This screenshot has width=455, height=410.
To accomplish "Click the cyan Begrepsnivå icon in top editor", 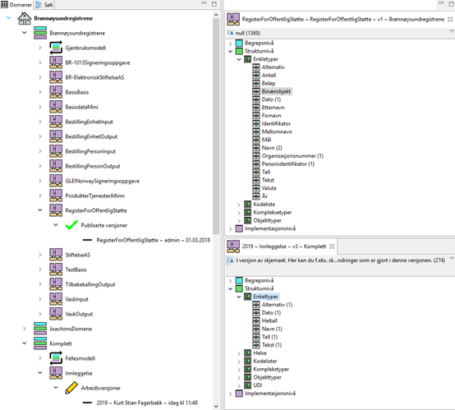I will click(239, 43).
